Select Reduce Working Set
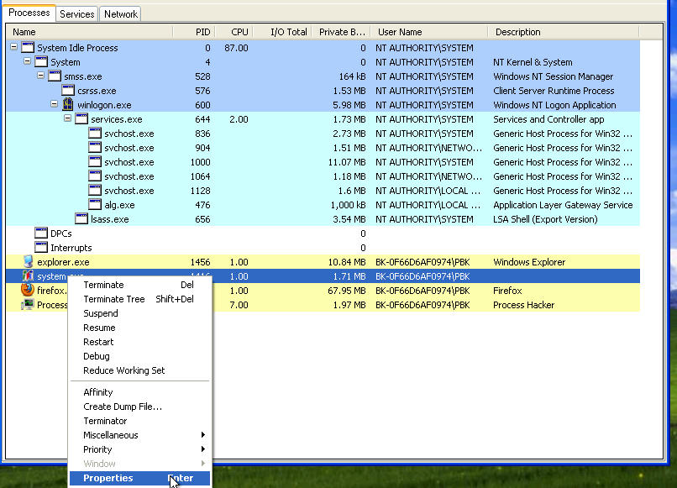 (x=139, y=370)
